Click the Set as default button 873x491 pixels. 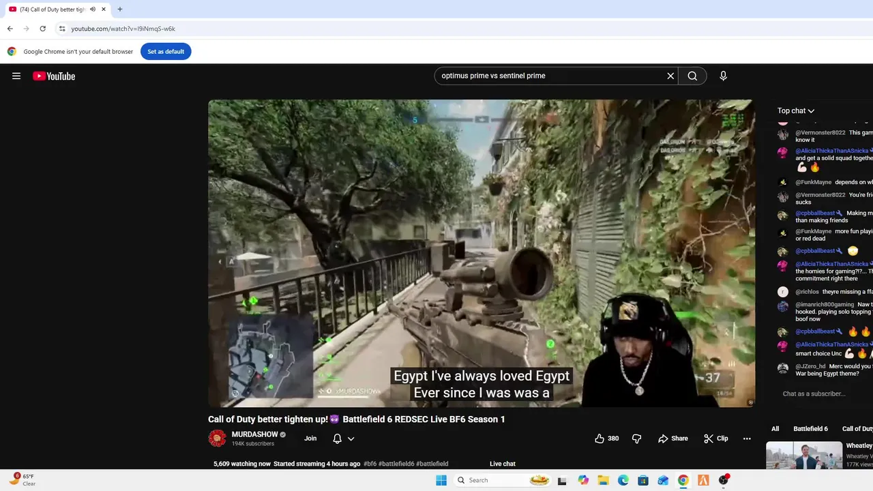tap(166, 51)
